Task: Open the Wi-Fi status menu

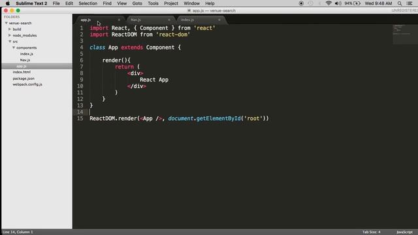Action: (x=329, y=3)
